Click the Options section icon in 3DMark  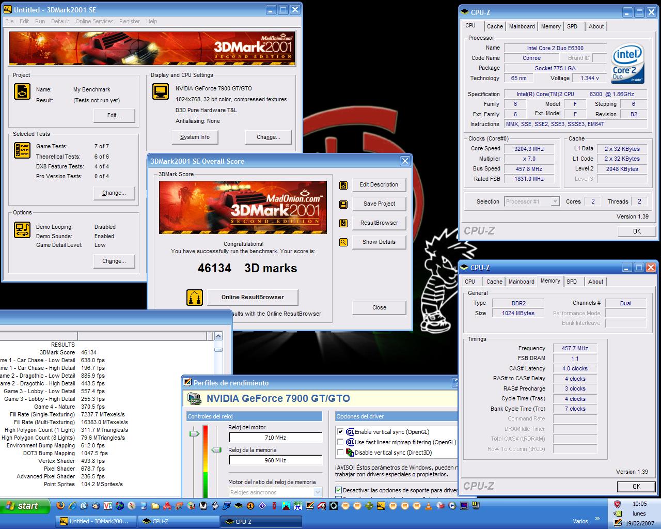click(x=22, y=230)
